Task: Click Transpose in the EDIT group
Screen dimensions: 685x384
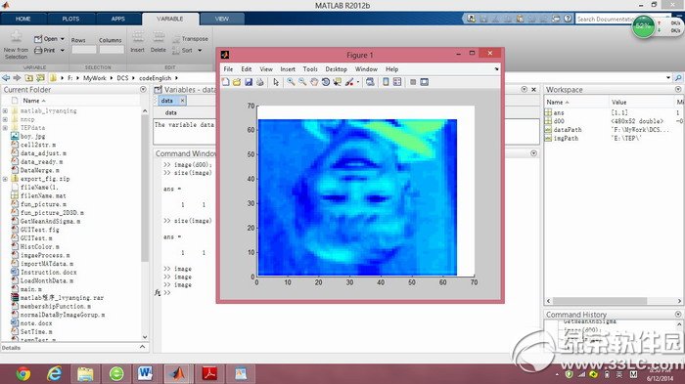Action: click(x=190, y=39)
